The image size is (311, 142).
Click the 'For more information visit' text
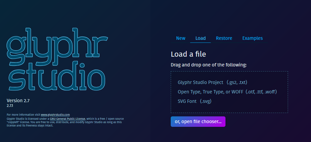23,115
